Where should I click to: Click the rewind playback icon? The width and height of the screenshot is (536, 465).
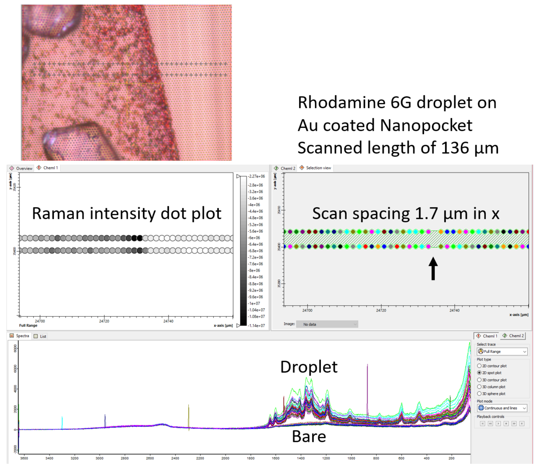click(490, 423)
